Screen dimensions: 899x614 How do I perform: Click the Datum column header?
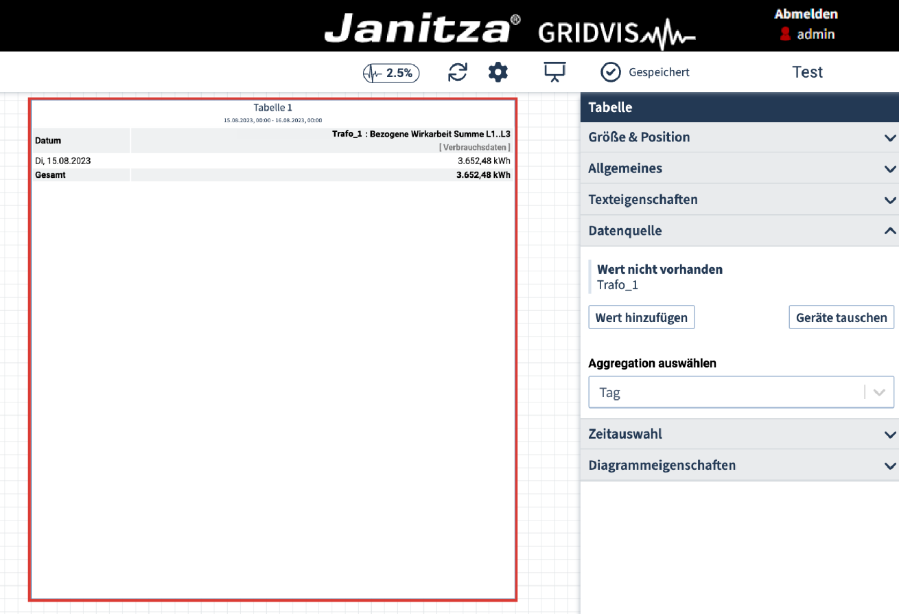[48, 141]
